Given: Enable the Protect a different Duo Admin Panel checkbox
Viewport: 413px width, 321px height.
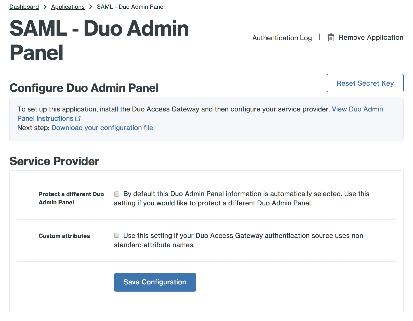Looking at the screenshot, I should coord(116,194).
